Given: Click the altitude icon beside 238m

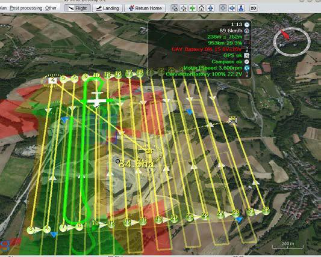Looking at the screenshot, I should click(x=247, y=37).
